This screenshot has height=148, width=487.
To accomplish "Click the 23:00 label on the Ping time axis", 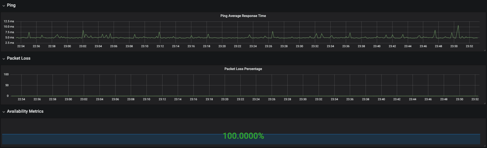I will tap(67, 46).
